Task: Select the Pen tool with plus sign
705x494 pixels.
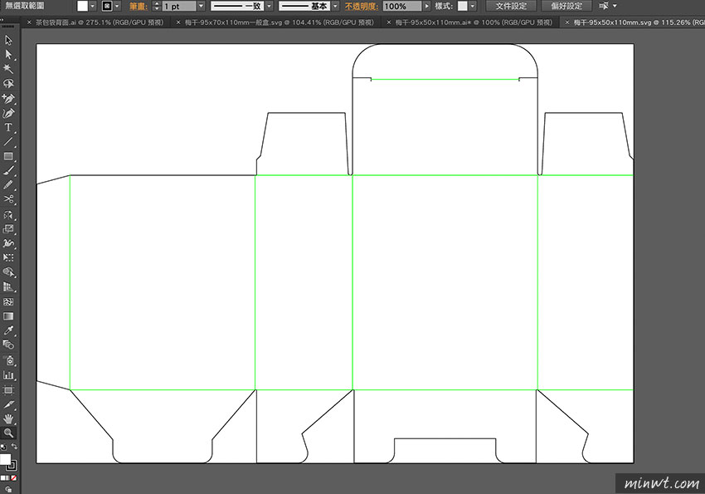Action: 8,99
